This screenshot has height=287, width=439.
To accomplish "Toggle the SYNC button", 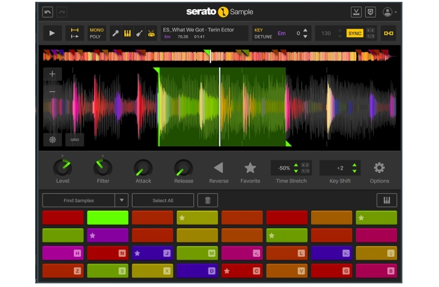I will [355, 33].
